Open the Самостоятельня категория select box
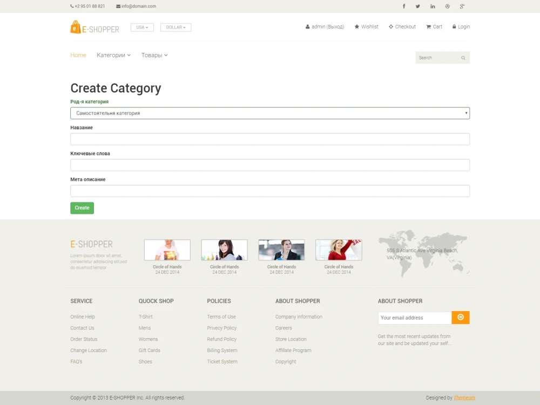This screenshot has height=405, width=540. [269, 113]
